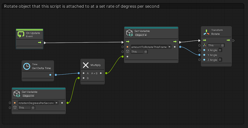Click the Set Variable cube icon
This screenshot has width=248, height=128.
click(129, 33)
